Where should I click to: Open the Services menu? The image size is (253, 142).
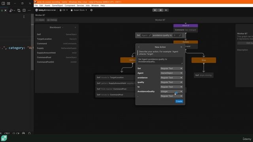[x=80, y=6]
